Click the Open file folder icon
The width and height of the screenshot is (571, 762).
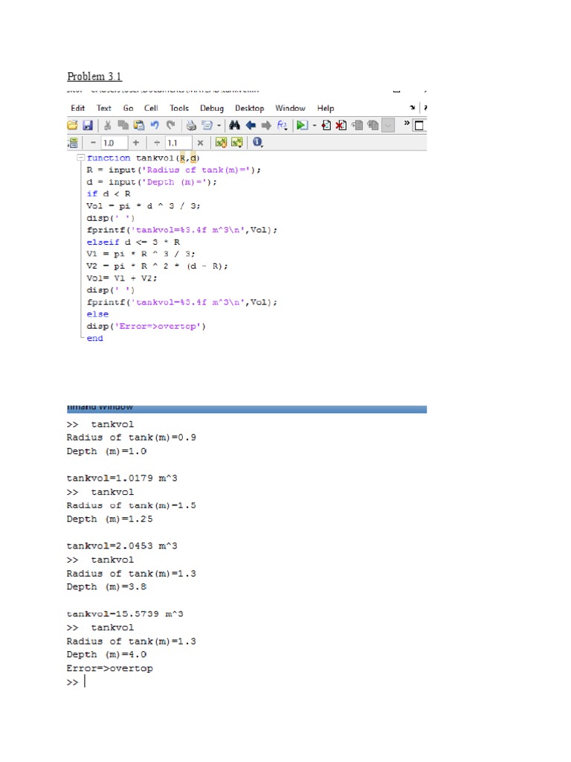coord(73,126)
